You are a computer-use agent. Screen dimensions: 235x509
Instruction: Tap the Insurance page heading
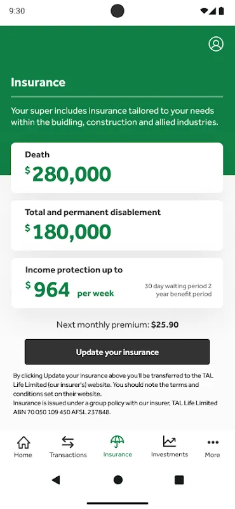point(38,82)
